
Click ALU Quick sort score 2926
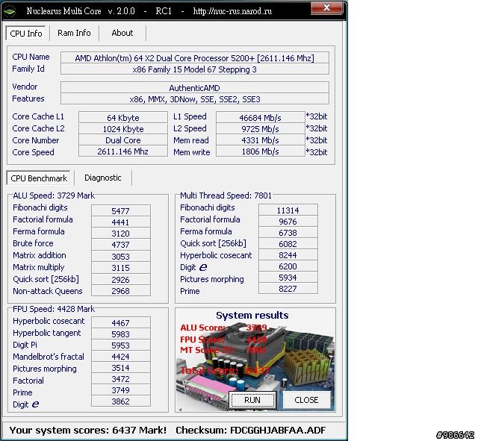pyautogui.click(x=120, y=279)
